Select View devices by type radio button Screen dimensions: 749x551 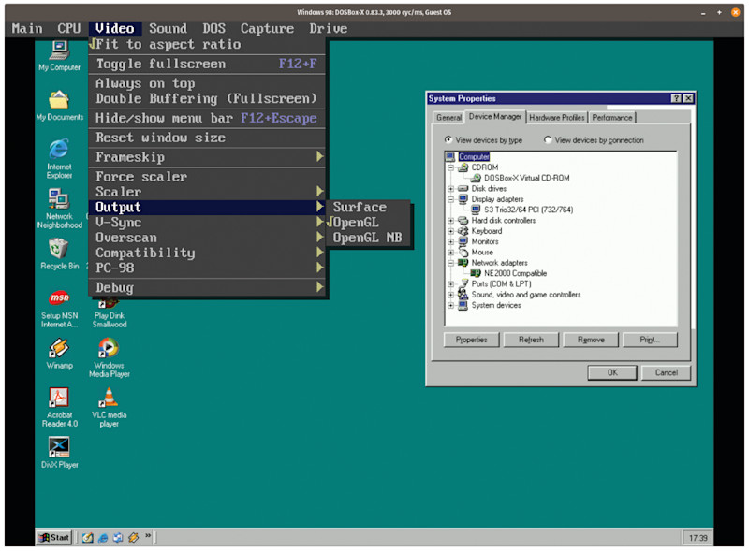(448, 140)
